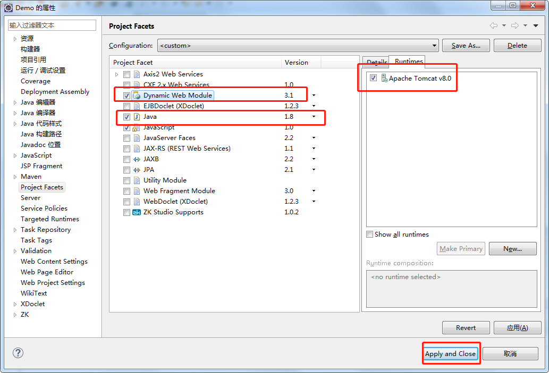
Task: Tick the Utility Module checkbox
Action: click(x=126, y=180)
